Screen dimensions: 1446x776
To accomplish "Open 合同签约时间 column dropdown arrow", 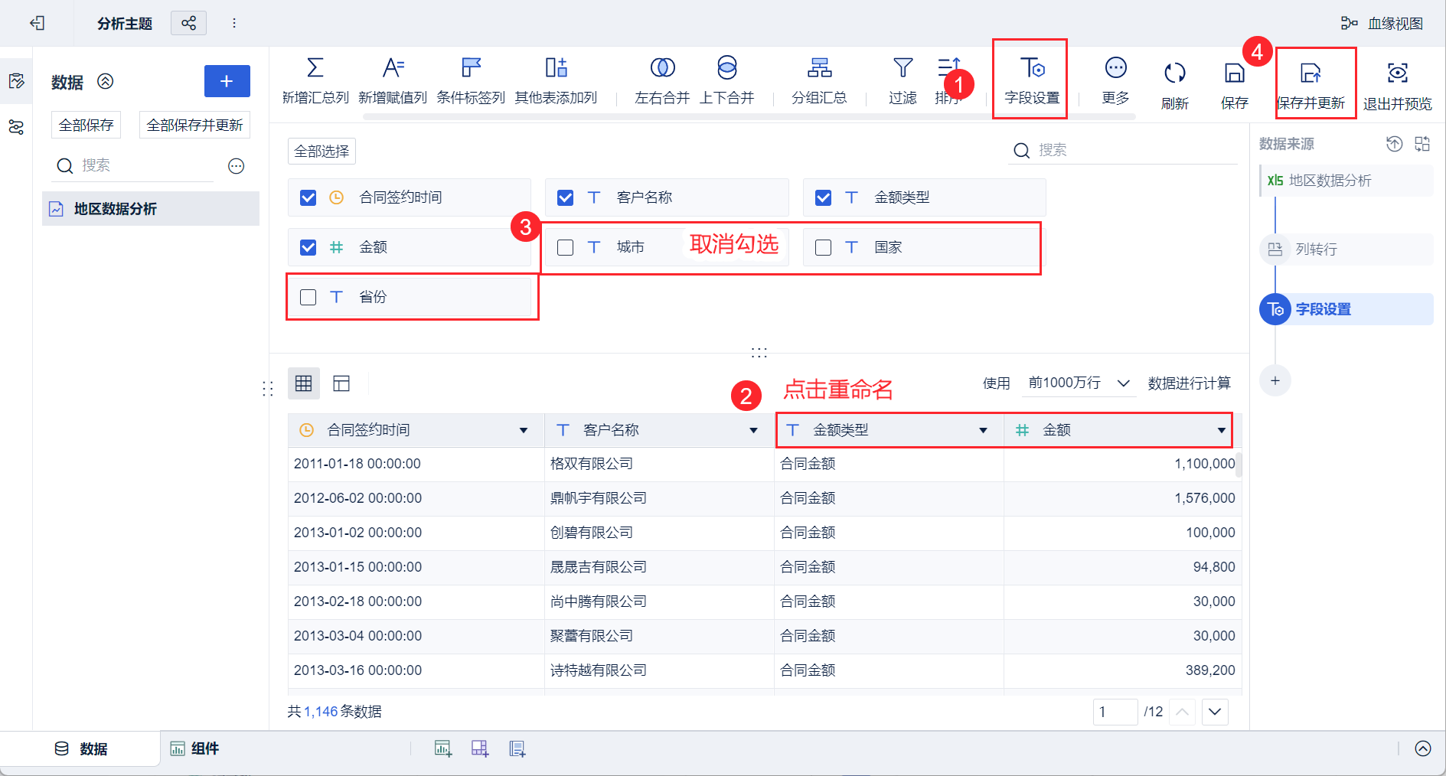I will click(x=524, y=430).
